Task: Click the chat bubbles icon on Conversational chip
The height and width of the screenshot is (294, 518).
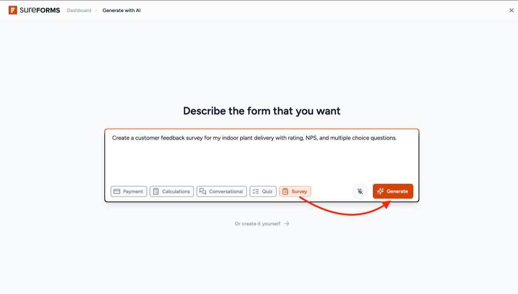Action: 203,191
